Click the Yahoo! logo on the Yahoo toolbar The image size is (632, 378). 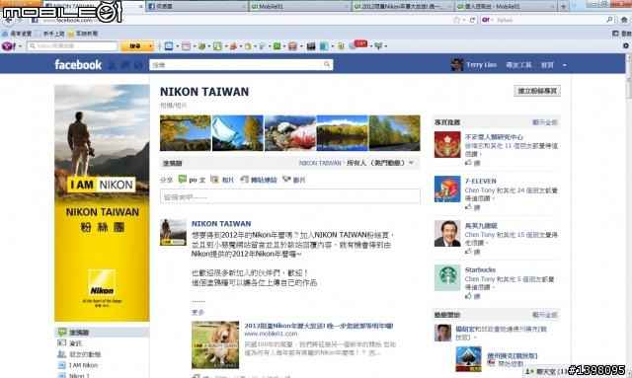[x=9, y=46]
